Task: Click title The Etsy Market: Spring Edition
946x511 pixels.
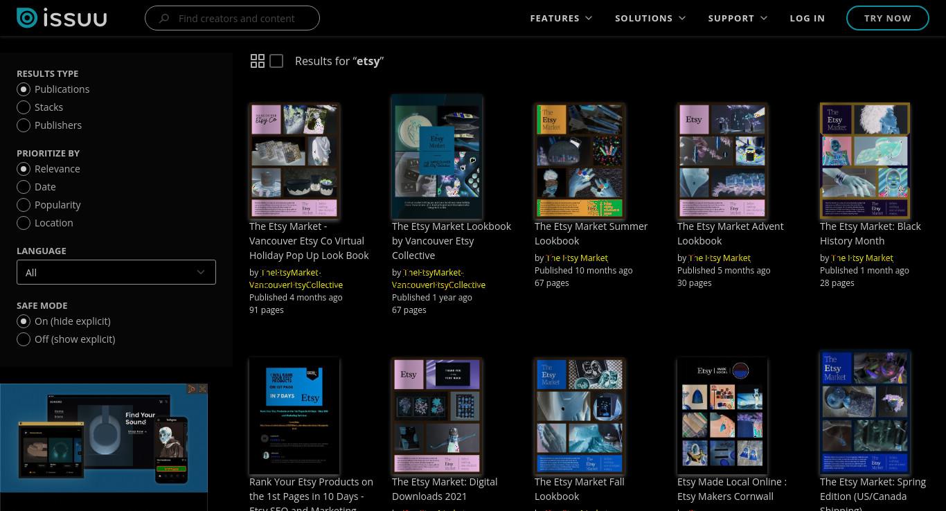Action: (873, 494)
